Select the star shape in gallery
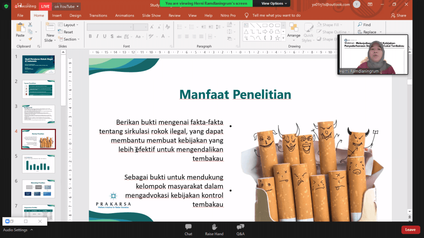Viewport: 424px width, 238px height. click(x=277, y=38)
